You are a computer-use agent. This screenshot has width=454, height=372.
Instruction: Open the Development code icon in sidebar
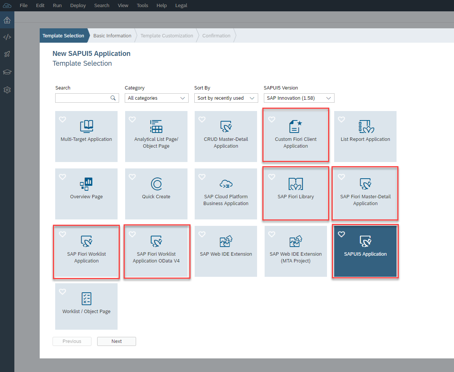(7, 37)
